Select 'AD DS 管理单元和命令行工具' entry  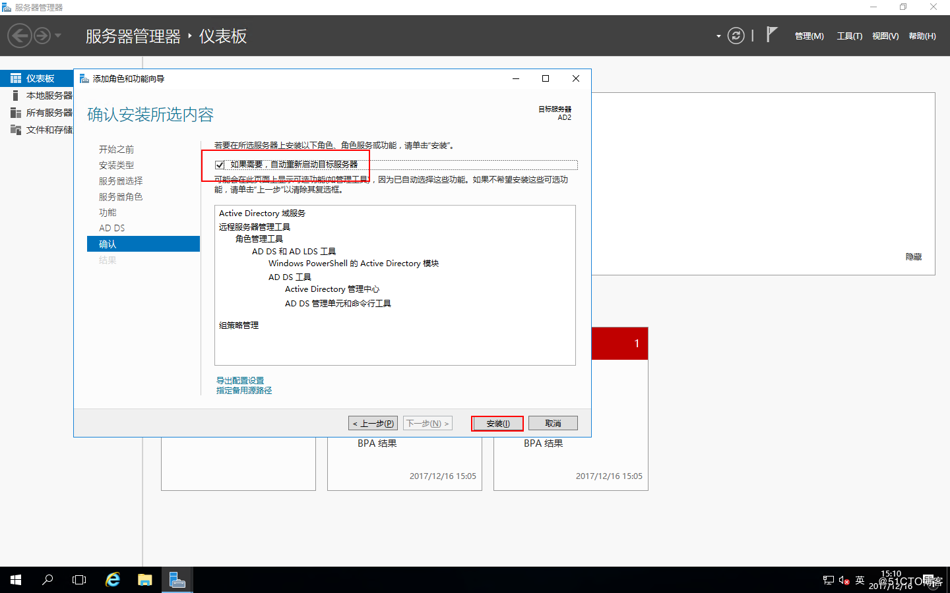(338, 304)
